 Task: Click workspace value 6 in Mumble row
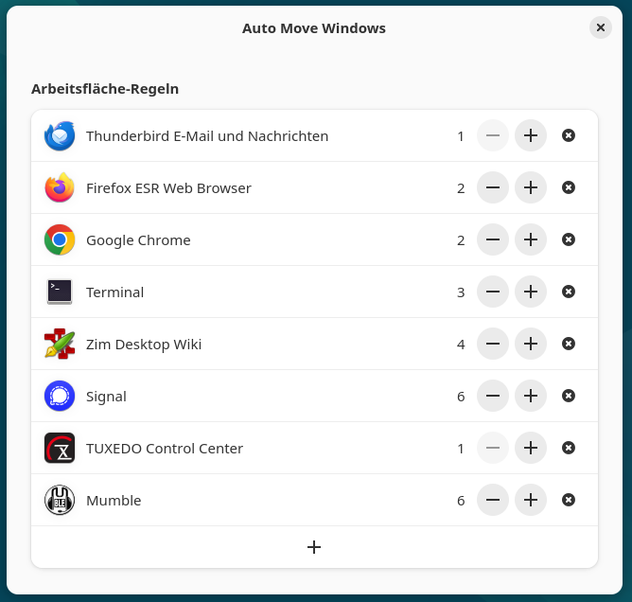coord(461,501)
